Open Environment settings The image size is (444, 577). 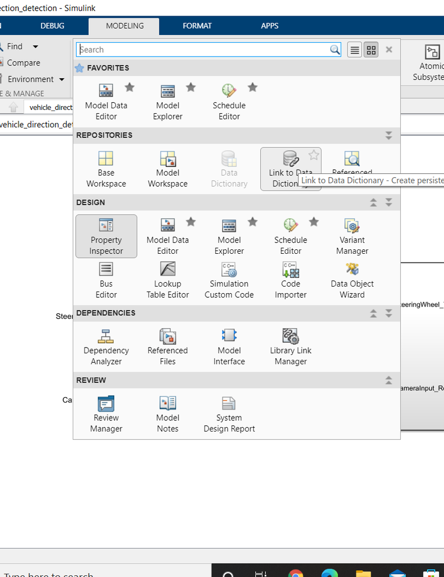point(28,79)
